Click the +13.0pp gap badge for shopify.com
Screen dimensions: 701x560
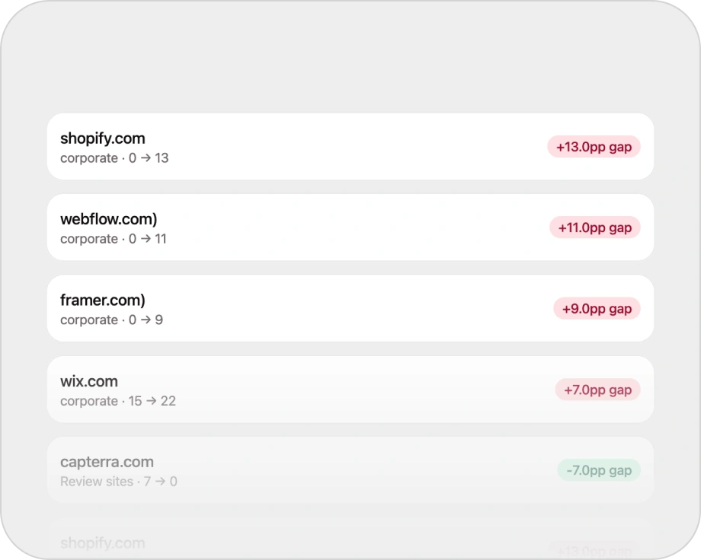tap(594, 146)
